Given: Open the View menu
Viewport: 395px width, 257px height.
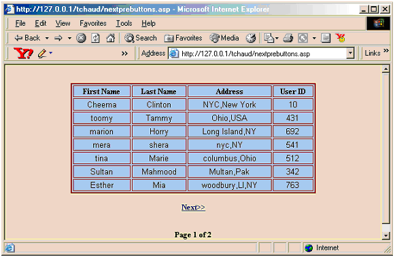Looking at the screenshot, I should [63, 23].
